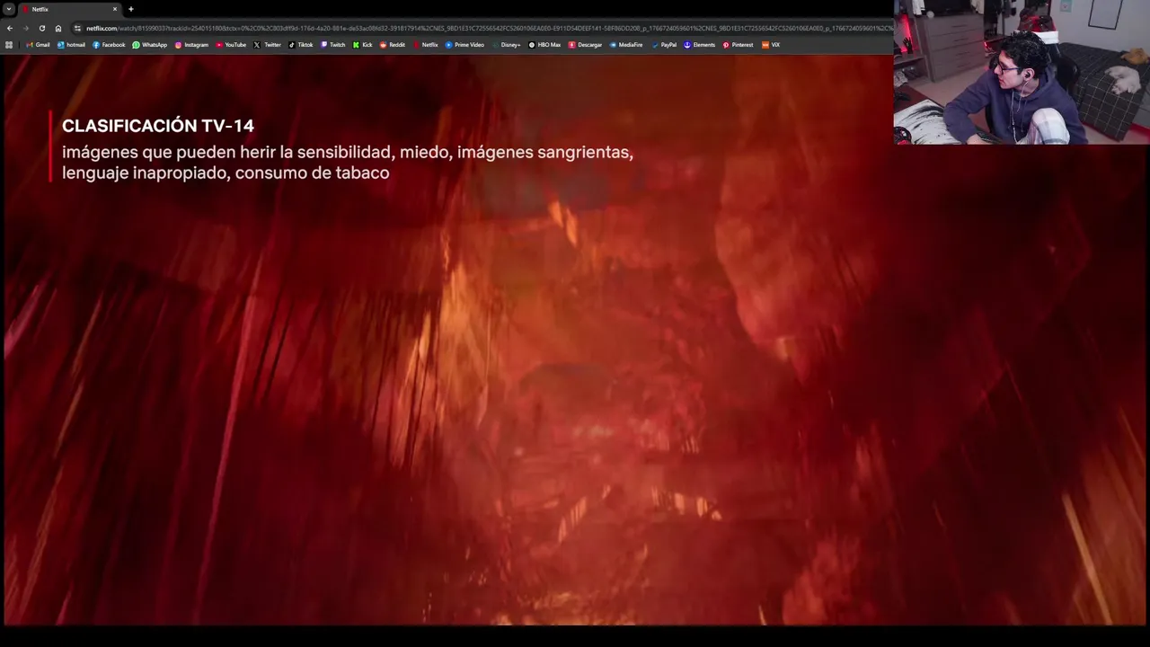Viewport: 1150px width, 647px height.
Task: Click the text 'lenguaje inapropiado, consumo de tabaco'
Action: (226, 173)
